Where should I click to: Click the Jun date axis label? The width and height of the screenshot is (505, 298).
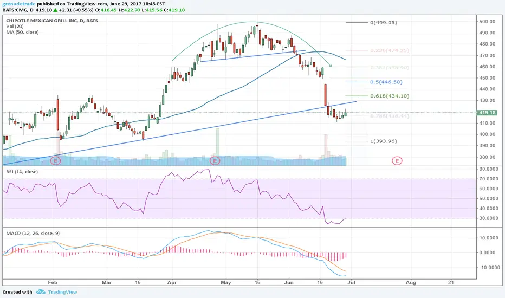coord(289,282)
